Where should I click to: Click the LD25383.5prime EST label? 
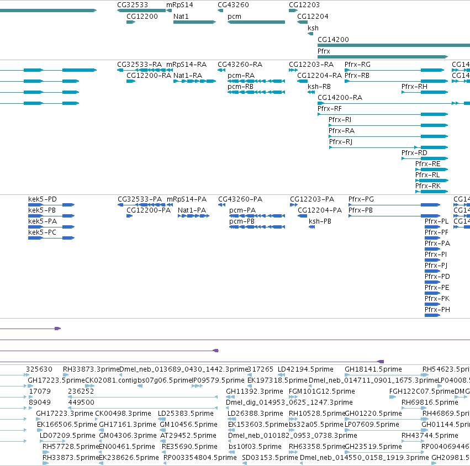[x=186, y=414]
